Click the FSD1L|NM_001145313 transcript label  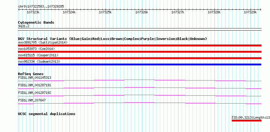click(35, 78)
